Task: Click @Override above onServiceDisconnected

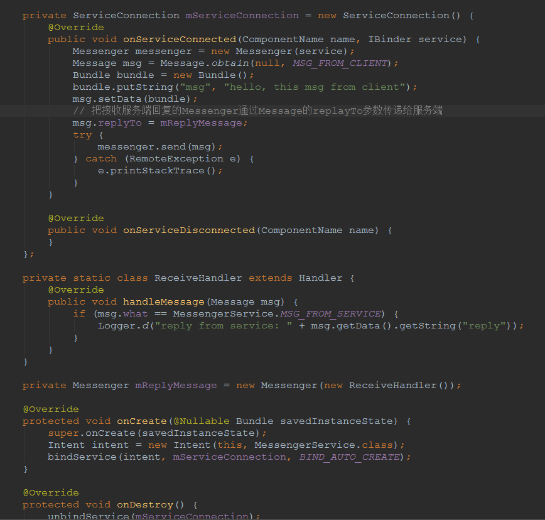Action: point(76,219)
